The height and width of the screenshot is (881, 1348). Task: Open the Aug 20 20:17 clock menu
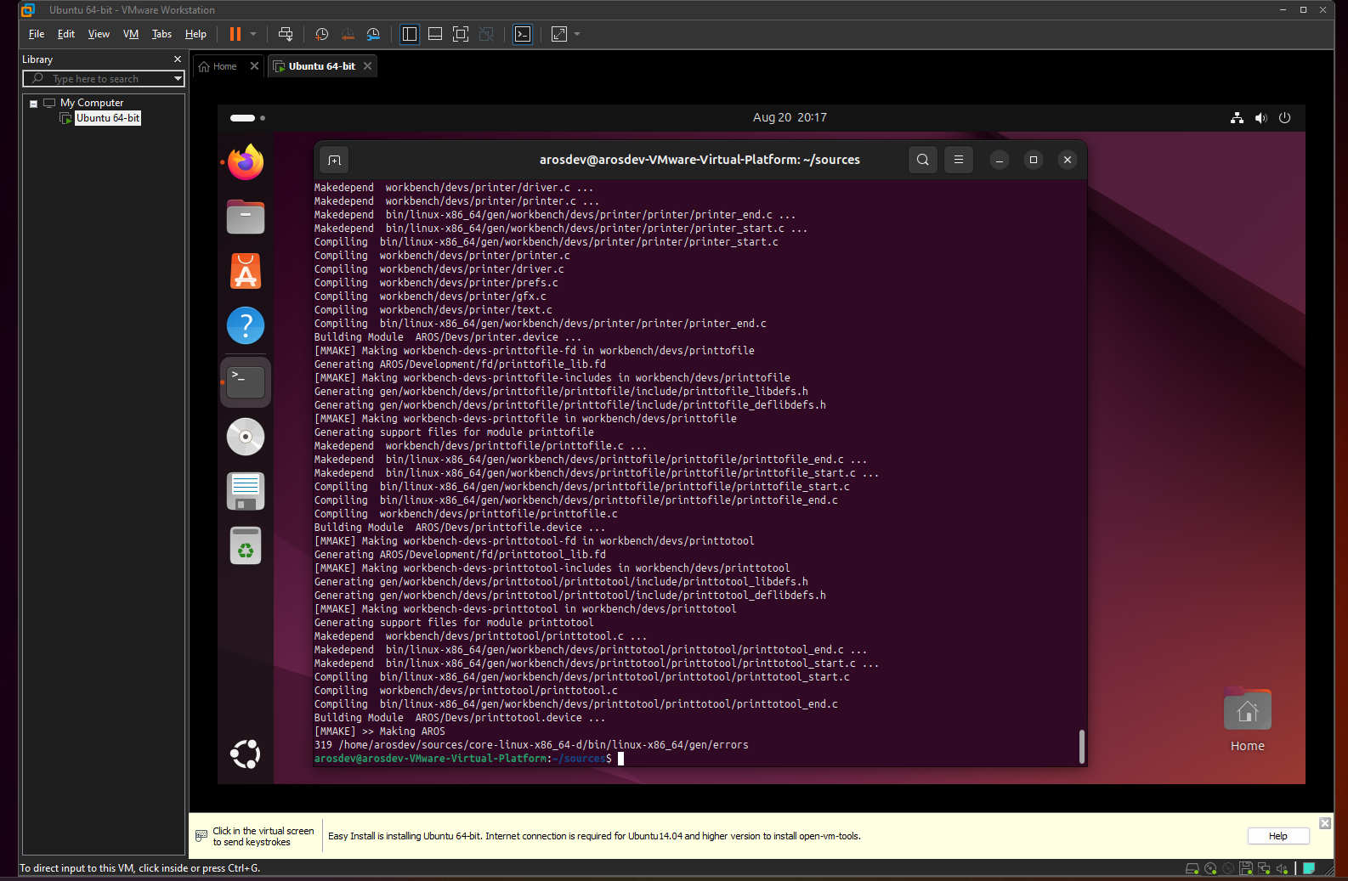point(790,118)
